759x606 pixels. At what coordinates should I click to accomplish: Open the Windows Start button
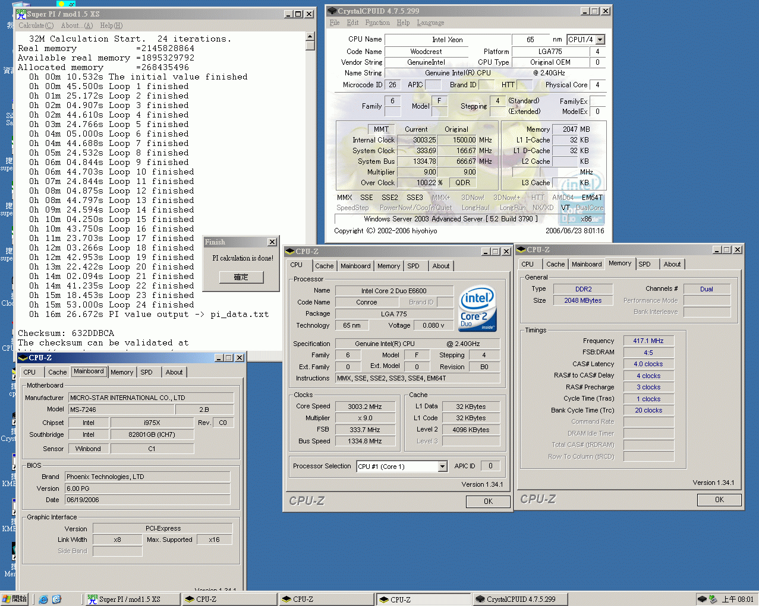coord(15,599)
